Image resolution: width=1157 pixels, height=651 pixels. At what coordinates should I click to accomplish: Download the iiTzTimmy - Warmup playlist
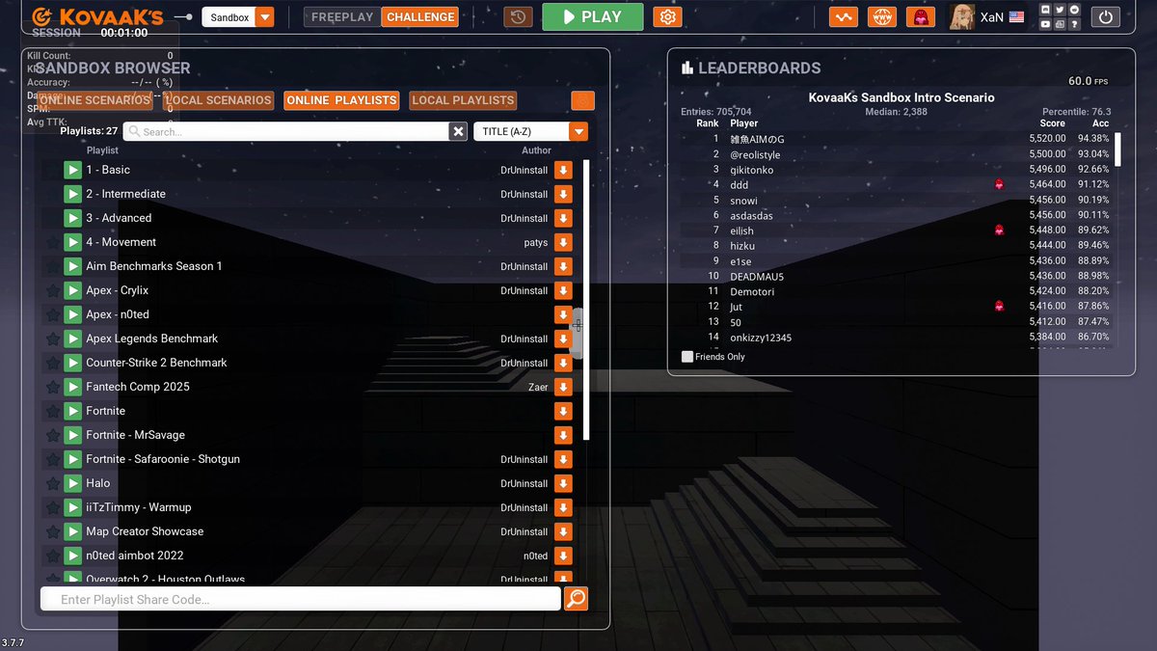[x=563, y=507]
